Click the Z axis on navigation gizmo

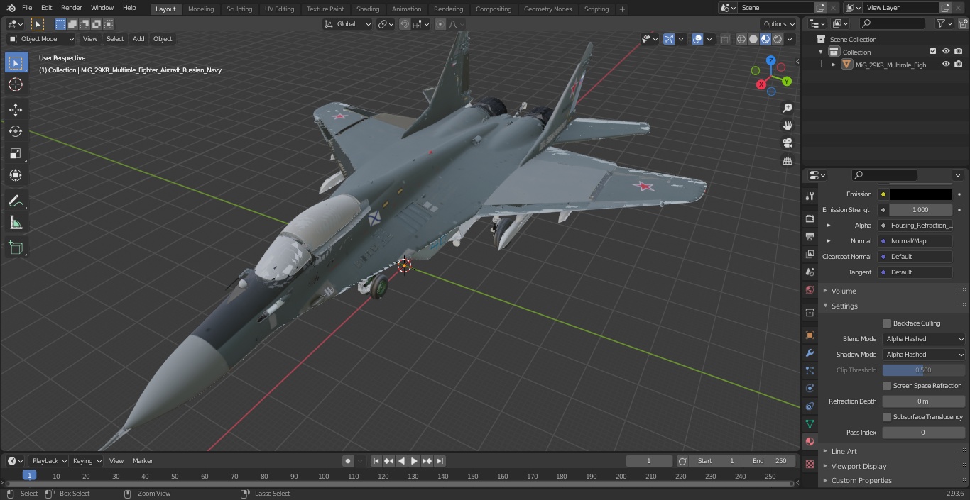point(771,60)
